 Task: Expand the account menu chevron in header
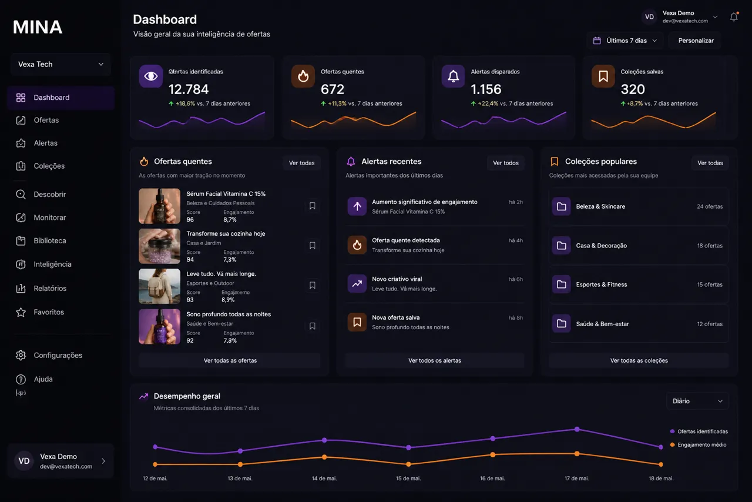pyautogui.click(x=715, y=17)
